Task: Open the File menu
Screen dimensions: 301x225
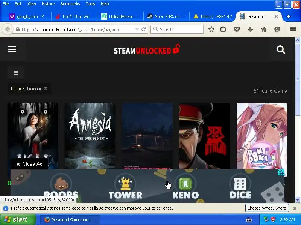Action: [x=6, y=4]
